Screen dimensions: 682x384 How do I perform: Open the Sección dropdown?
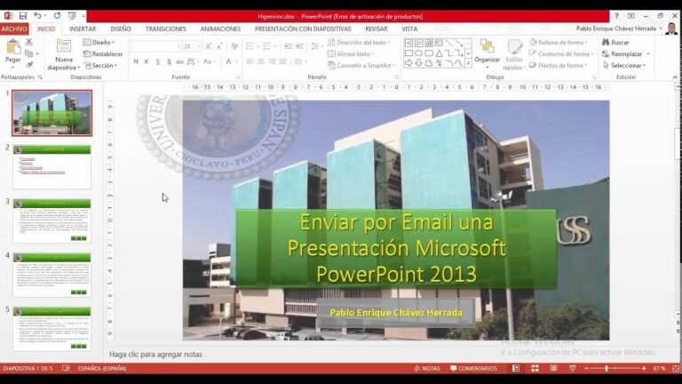101,65
